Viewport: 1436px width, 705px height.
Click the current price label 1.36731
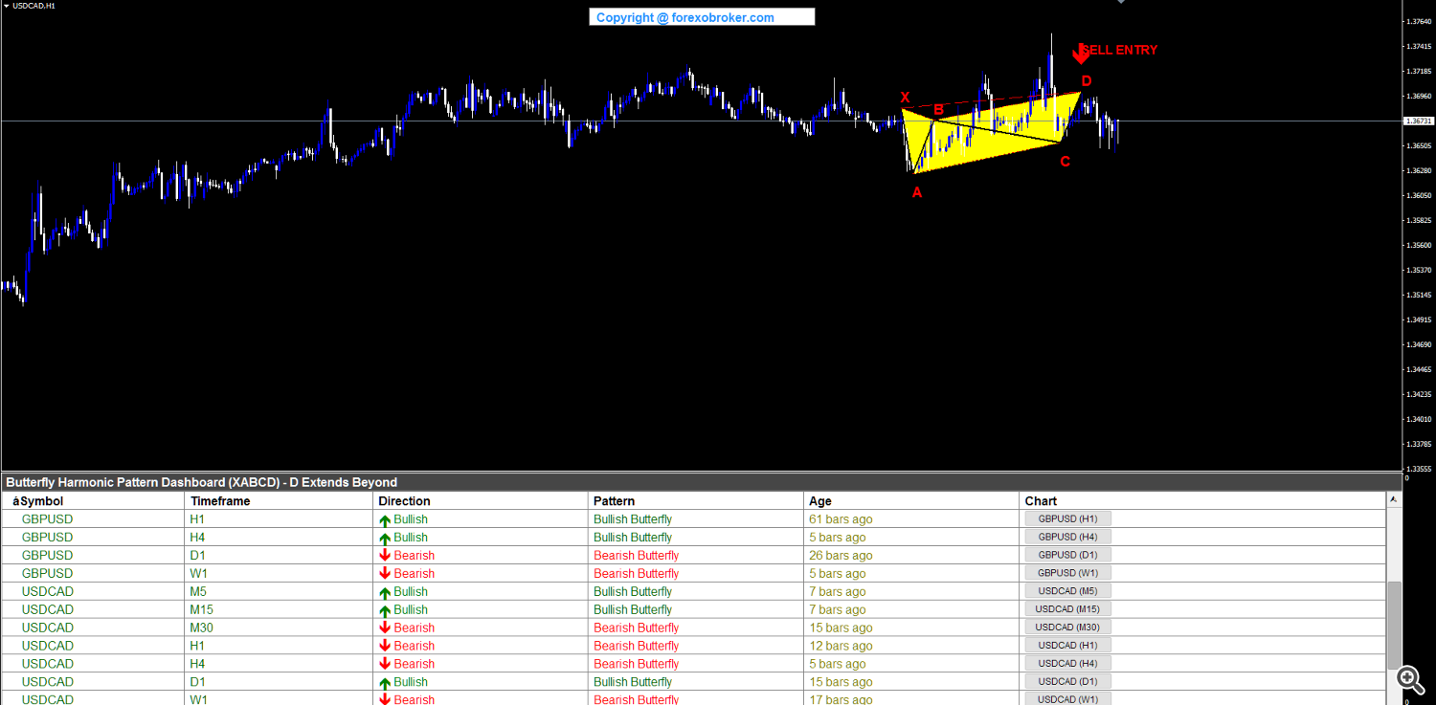1418,121
